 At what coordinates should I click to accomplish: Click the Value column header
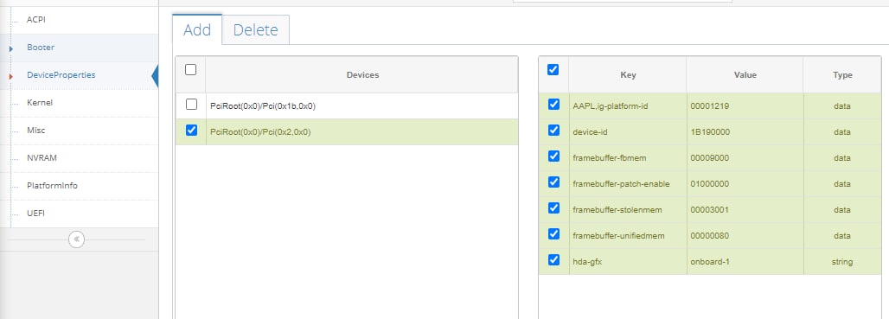tap(745, 75)
